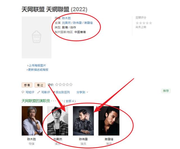
Task: Open 陈伟霆 actor photo thumbnail
Action: point(83,121)
